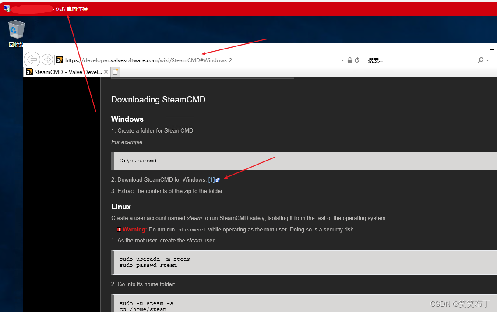Click the address bar URL field

(197, 60)
